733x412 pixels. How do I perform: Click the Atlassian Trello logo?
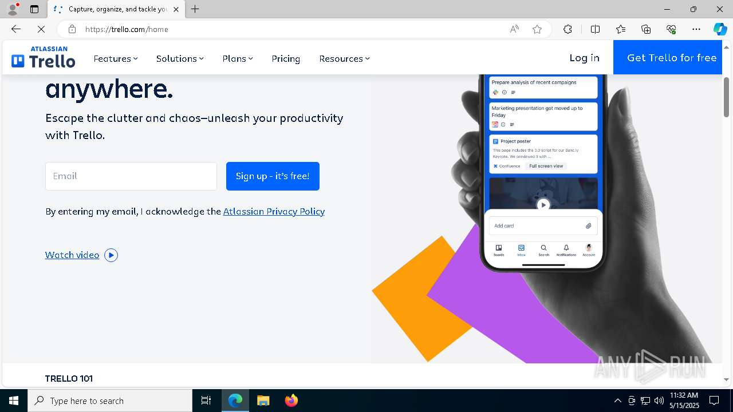[x=44, y=57]
